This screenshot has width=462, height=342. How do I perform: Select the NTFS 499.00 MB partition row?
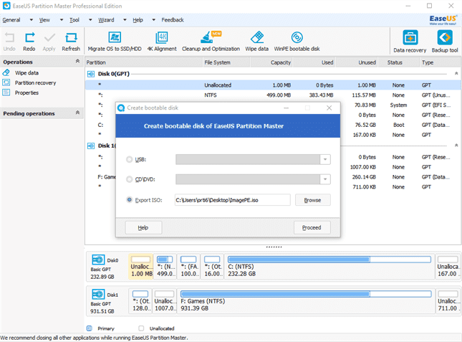pyautogui.click(x=273, y=95)
